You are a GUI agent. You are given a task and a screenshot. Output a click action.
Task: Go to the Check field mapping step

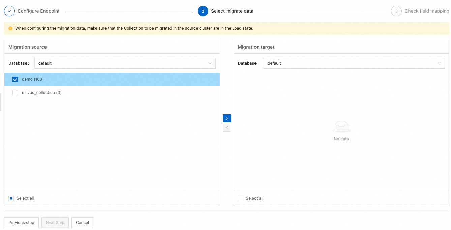click(427, 11)
